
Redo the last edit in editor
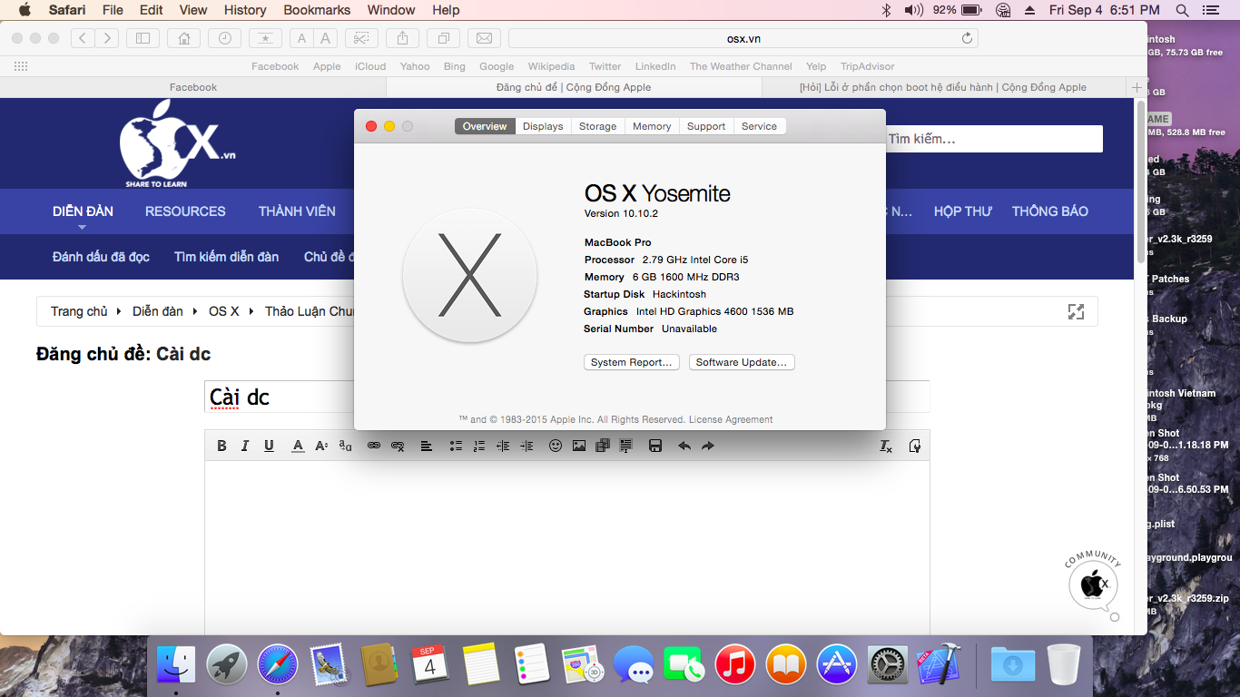(708, 446)
